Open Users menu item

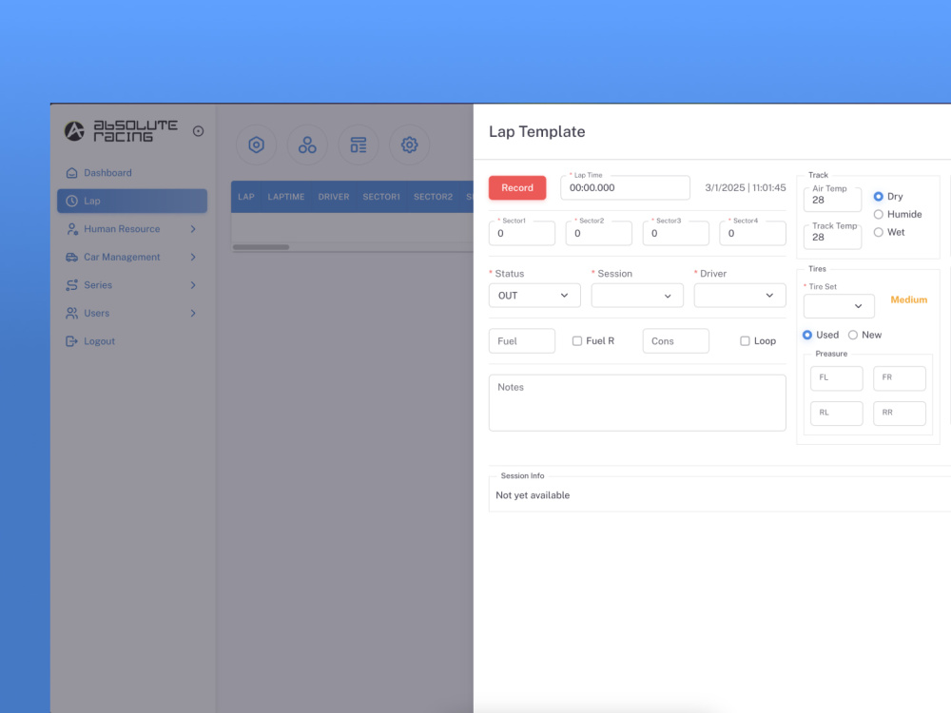[132, 313]
